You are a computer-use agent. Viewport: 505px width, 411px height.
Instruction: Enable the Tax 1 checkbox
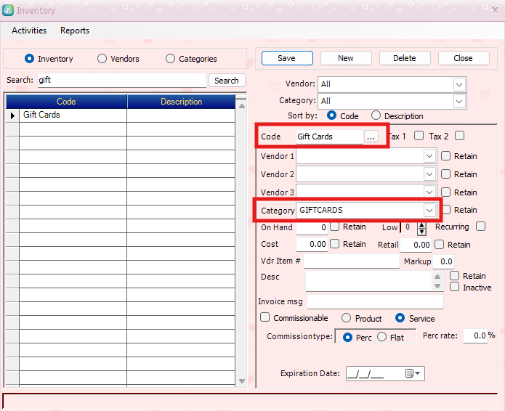click(419, 136)
